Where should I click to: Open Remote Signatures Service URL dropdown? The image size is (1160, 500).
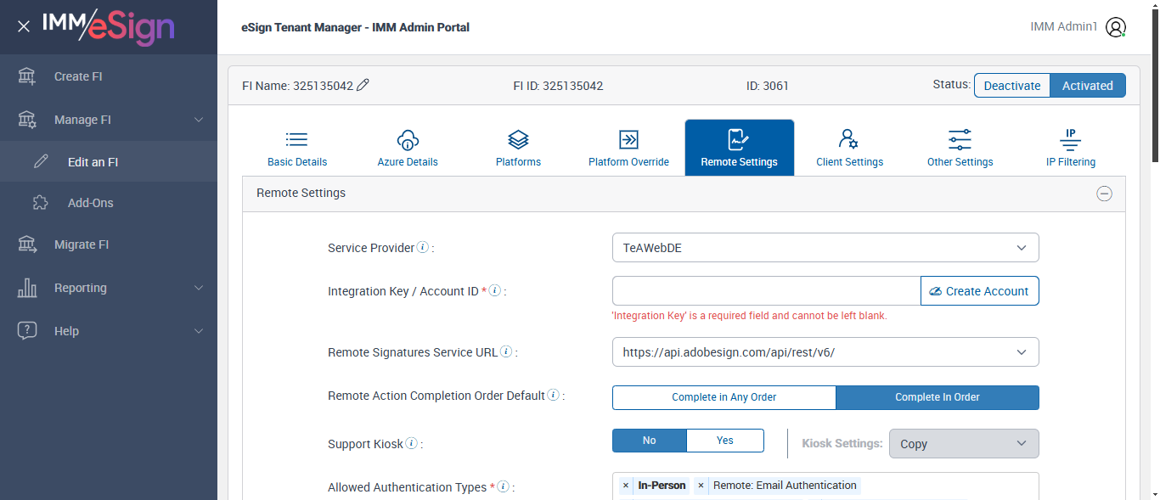825,352
